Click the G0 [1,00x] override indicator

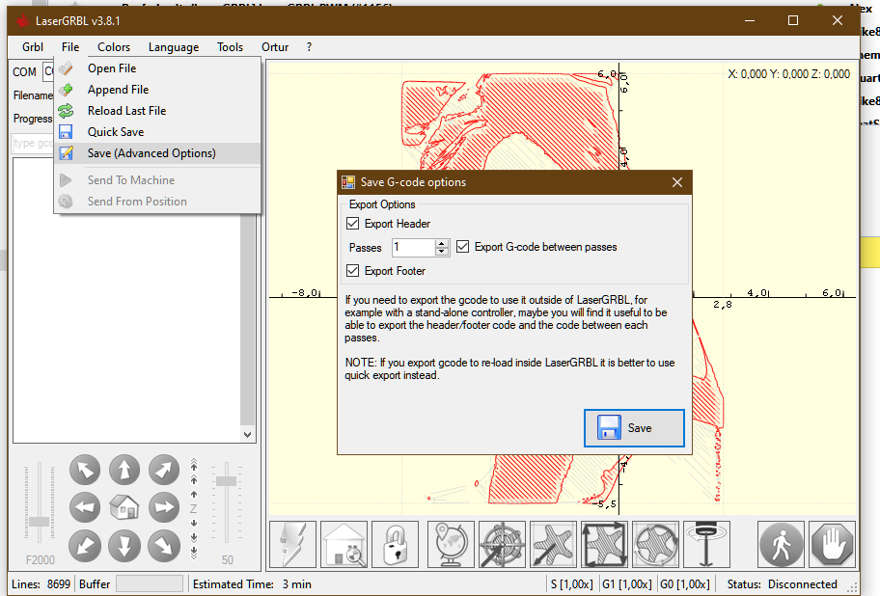685,584
